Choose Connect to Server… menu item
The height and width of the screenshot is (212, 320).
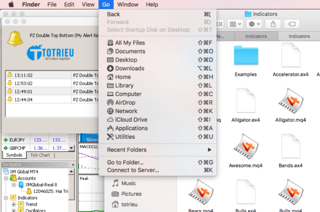pyautogui.click(x=157, y=170)
